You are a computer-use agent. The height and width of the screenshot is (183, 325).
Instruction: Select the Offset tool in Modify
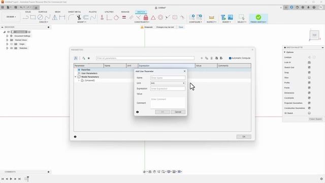point(86,17)
